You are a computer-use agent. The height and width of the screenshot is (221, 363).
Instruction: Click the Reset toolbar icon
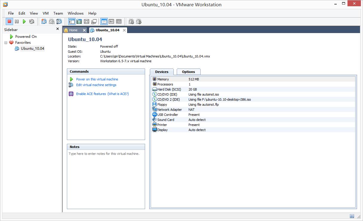32,21
